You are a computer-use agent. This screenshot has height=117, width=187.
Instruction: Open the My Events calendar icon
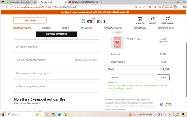pyautogui.click(x=140, y=19)
